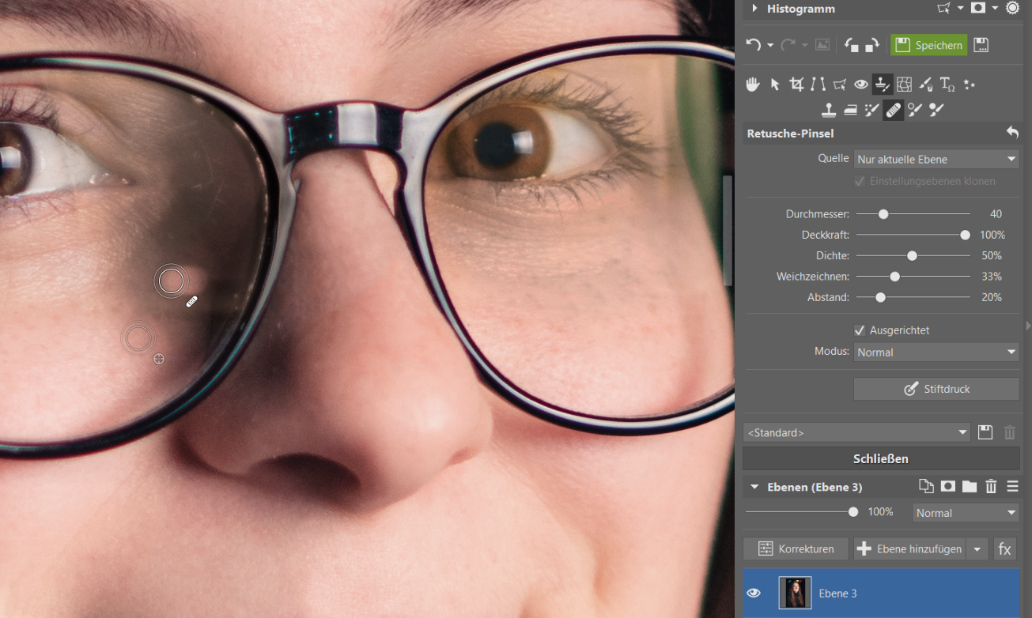The width and height of the screenshot is (1032, 618).
Task: Delete layer with Ebenen trash icon
Action: pyautogui.click(x=992, y=487)
